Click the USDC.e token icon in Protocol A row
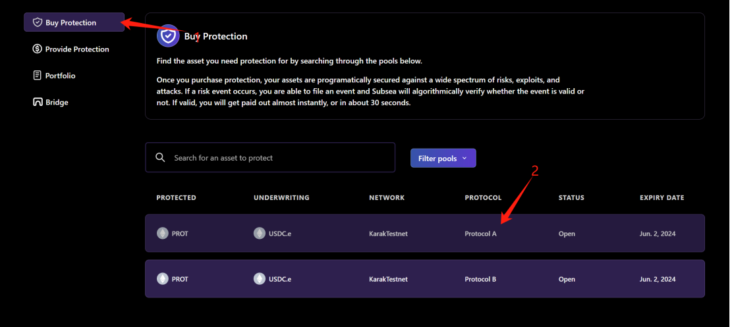Image resolution: width=730 pixels, height=327 pixels. click(260, 233)
